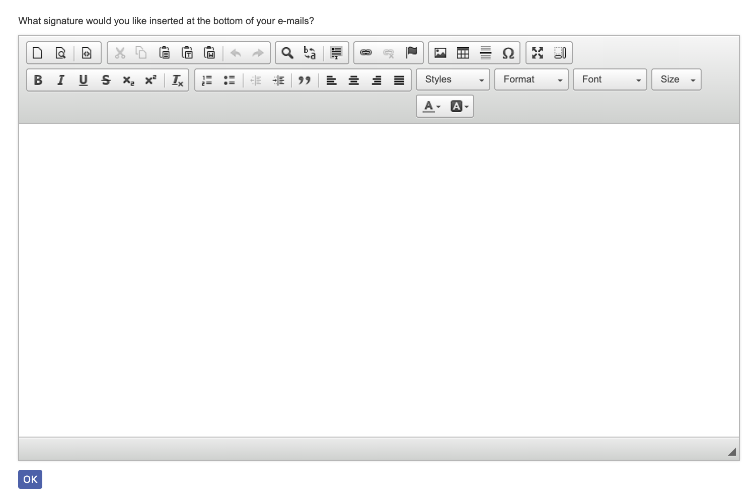This screenshot has height=504, width=754.
Task: Click inside the signature editing area
Action: 379,280
